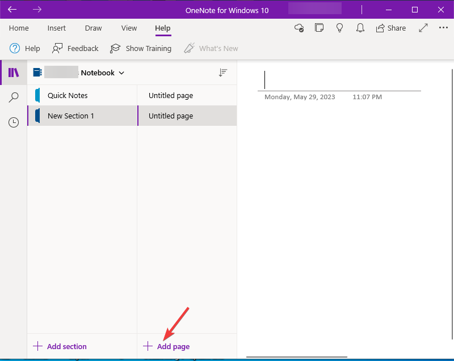This screenshot has height=361, width=454.
Task: Click the vertical scrollbar of the page
Action: click(x=452, y=204)
